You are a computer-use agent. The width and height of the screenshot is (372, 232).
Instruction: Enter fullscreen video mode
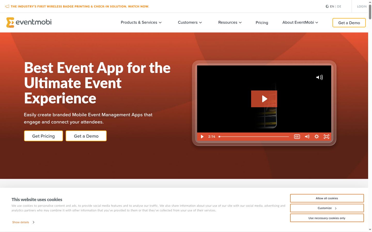pyautogui.click(x=327, y=137)
